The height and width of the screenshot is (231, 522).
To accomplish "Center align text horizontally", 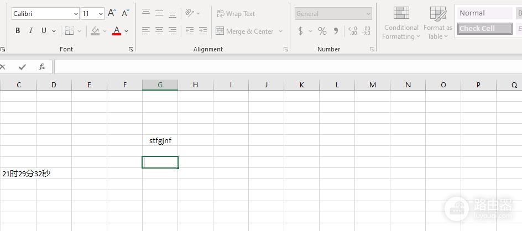I will (159, 32).
